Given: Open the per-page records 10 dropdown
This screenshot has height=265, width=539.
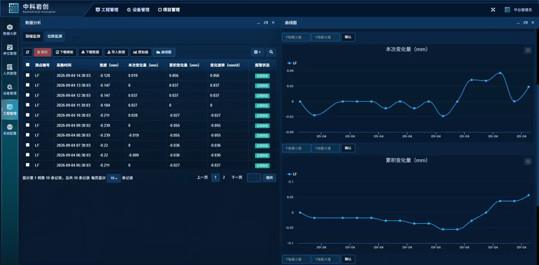Looking at the screenshot, I should [114, 178].
